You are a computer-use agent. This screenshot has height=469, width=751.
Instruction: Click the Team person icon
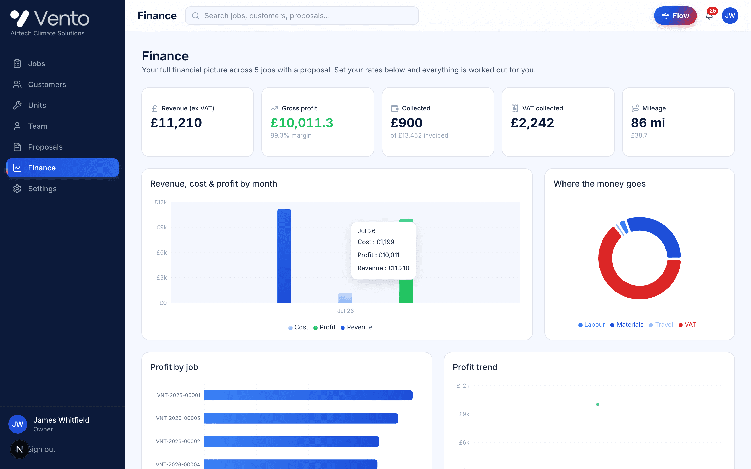point(17,126)
